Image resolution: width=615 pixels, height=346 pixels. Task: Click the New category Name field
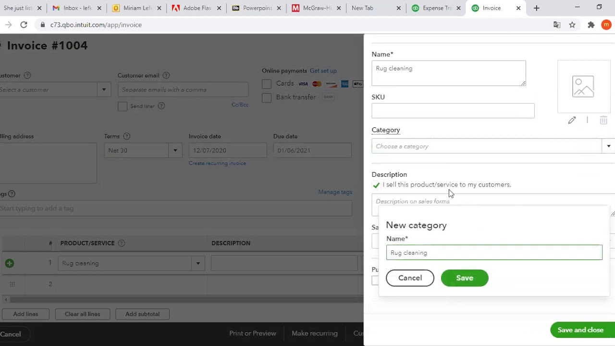[x=494, y=253]
